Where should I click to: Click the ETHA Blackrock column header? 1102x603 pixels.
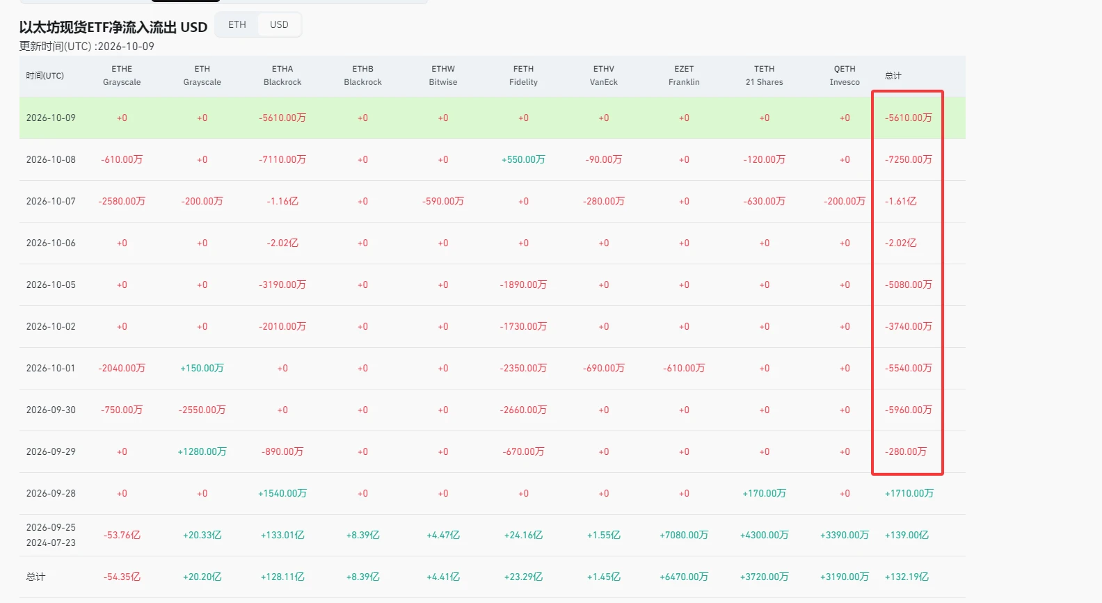[282, 76]
